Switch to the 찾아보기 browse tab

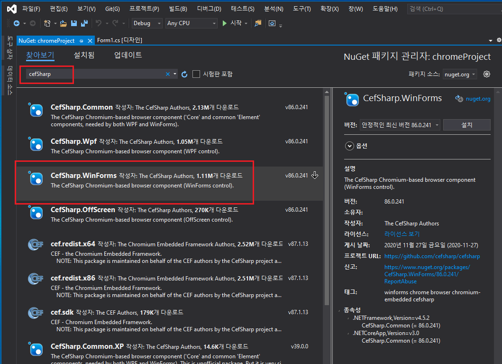(x=40, y=55)
